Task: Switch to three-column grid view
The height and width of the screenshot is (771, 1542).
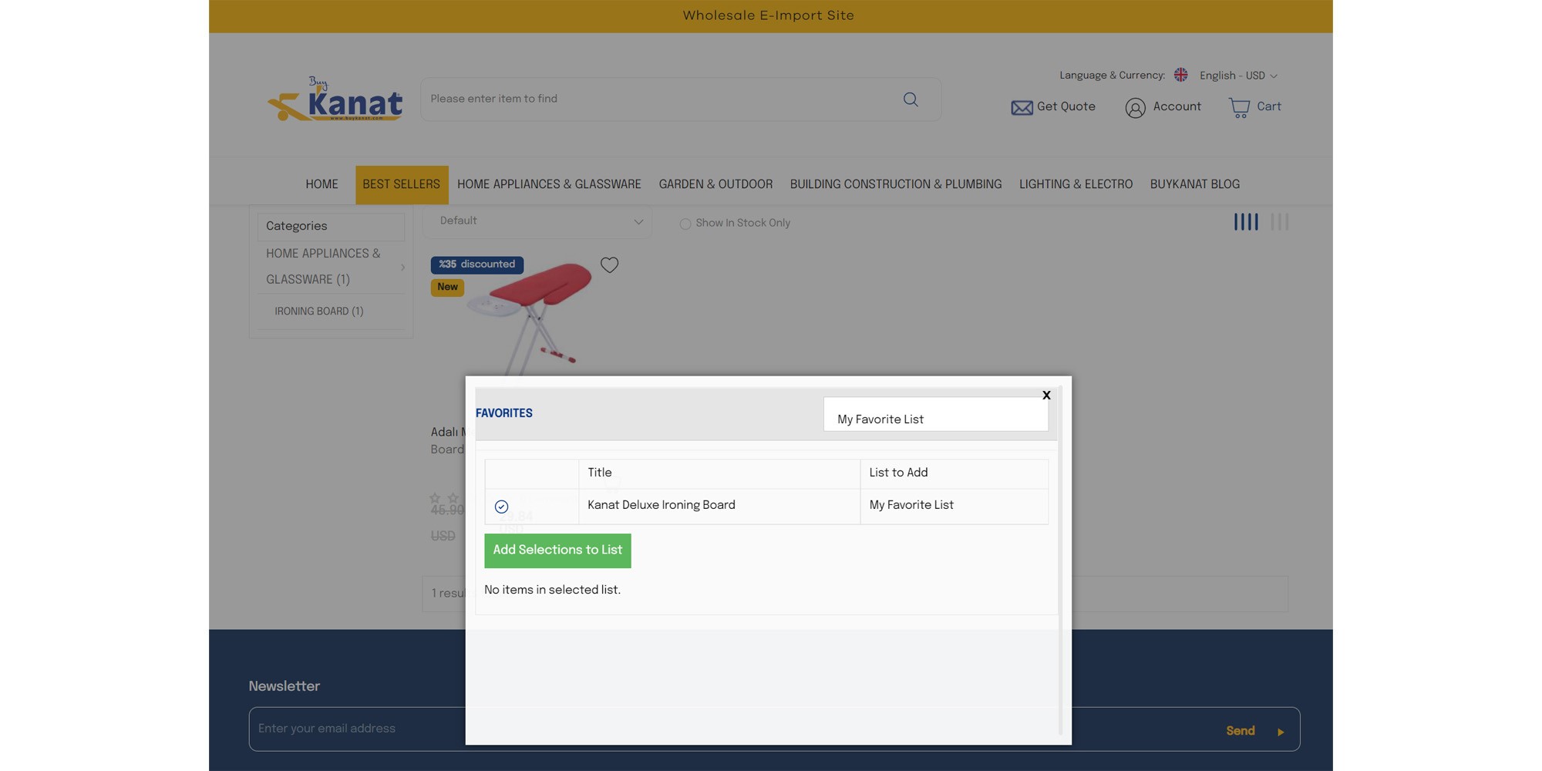Action: pos(1279,222)
